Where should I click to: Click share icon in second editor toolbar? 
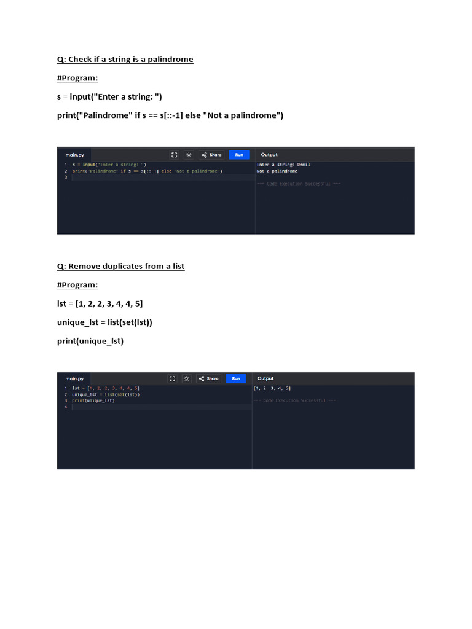tap(202, 378)
